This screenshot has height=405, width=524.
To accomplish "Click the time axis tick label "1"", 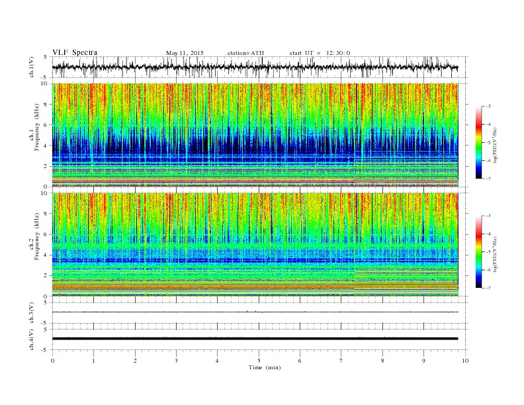I will (93, 361).
